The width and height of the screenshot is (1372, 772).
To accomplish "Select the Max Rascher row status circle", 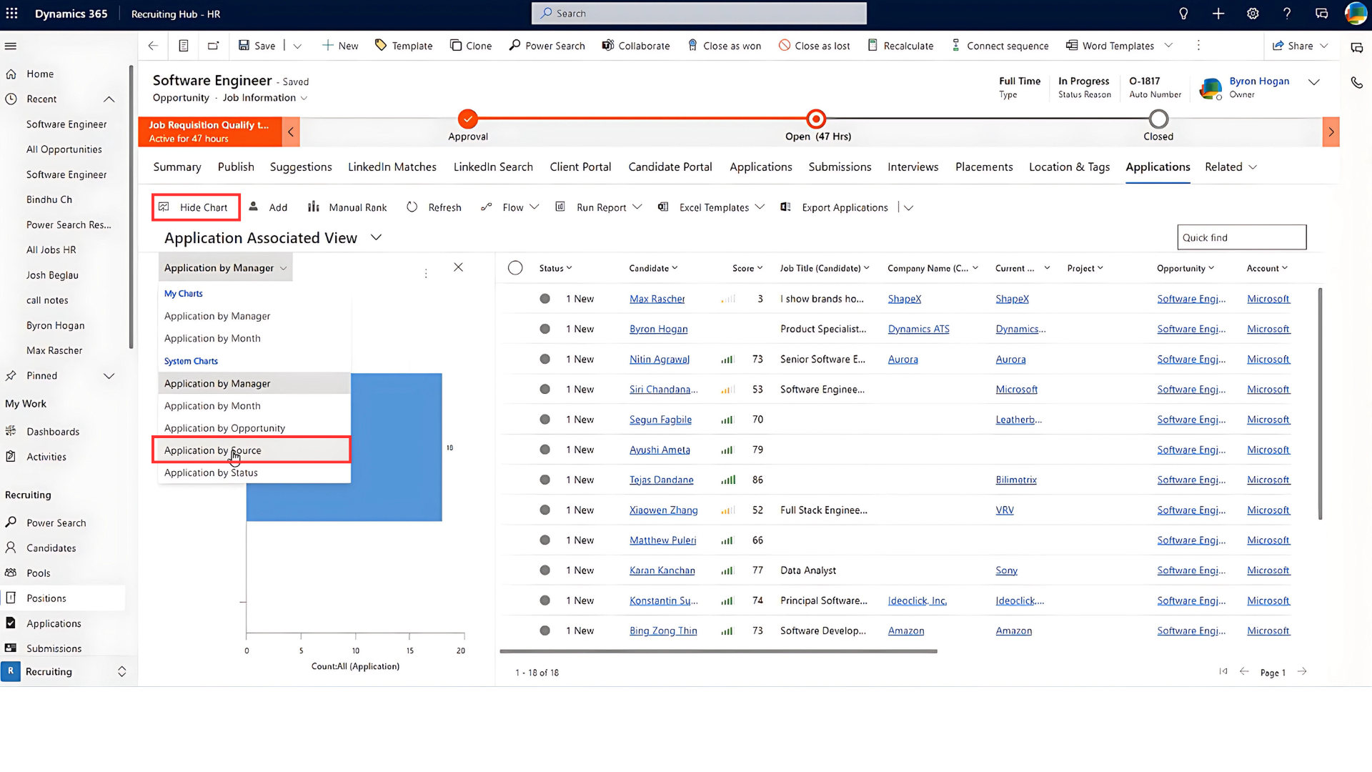I will 545,299.
